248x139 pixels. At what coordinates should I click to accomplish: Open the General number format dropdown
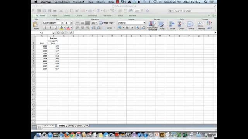click(x=144, y=23)
